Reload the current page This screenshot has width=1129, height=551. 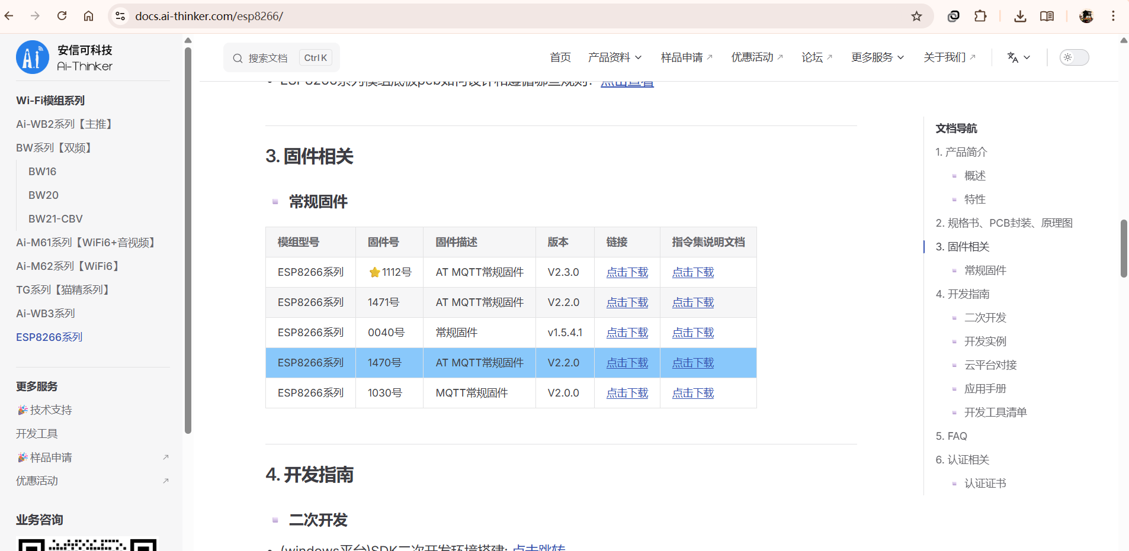[62, 16]
